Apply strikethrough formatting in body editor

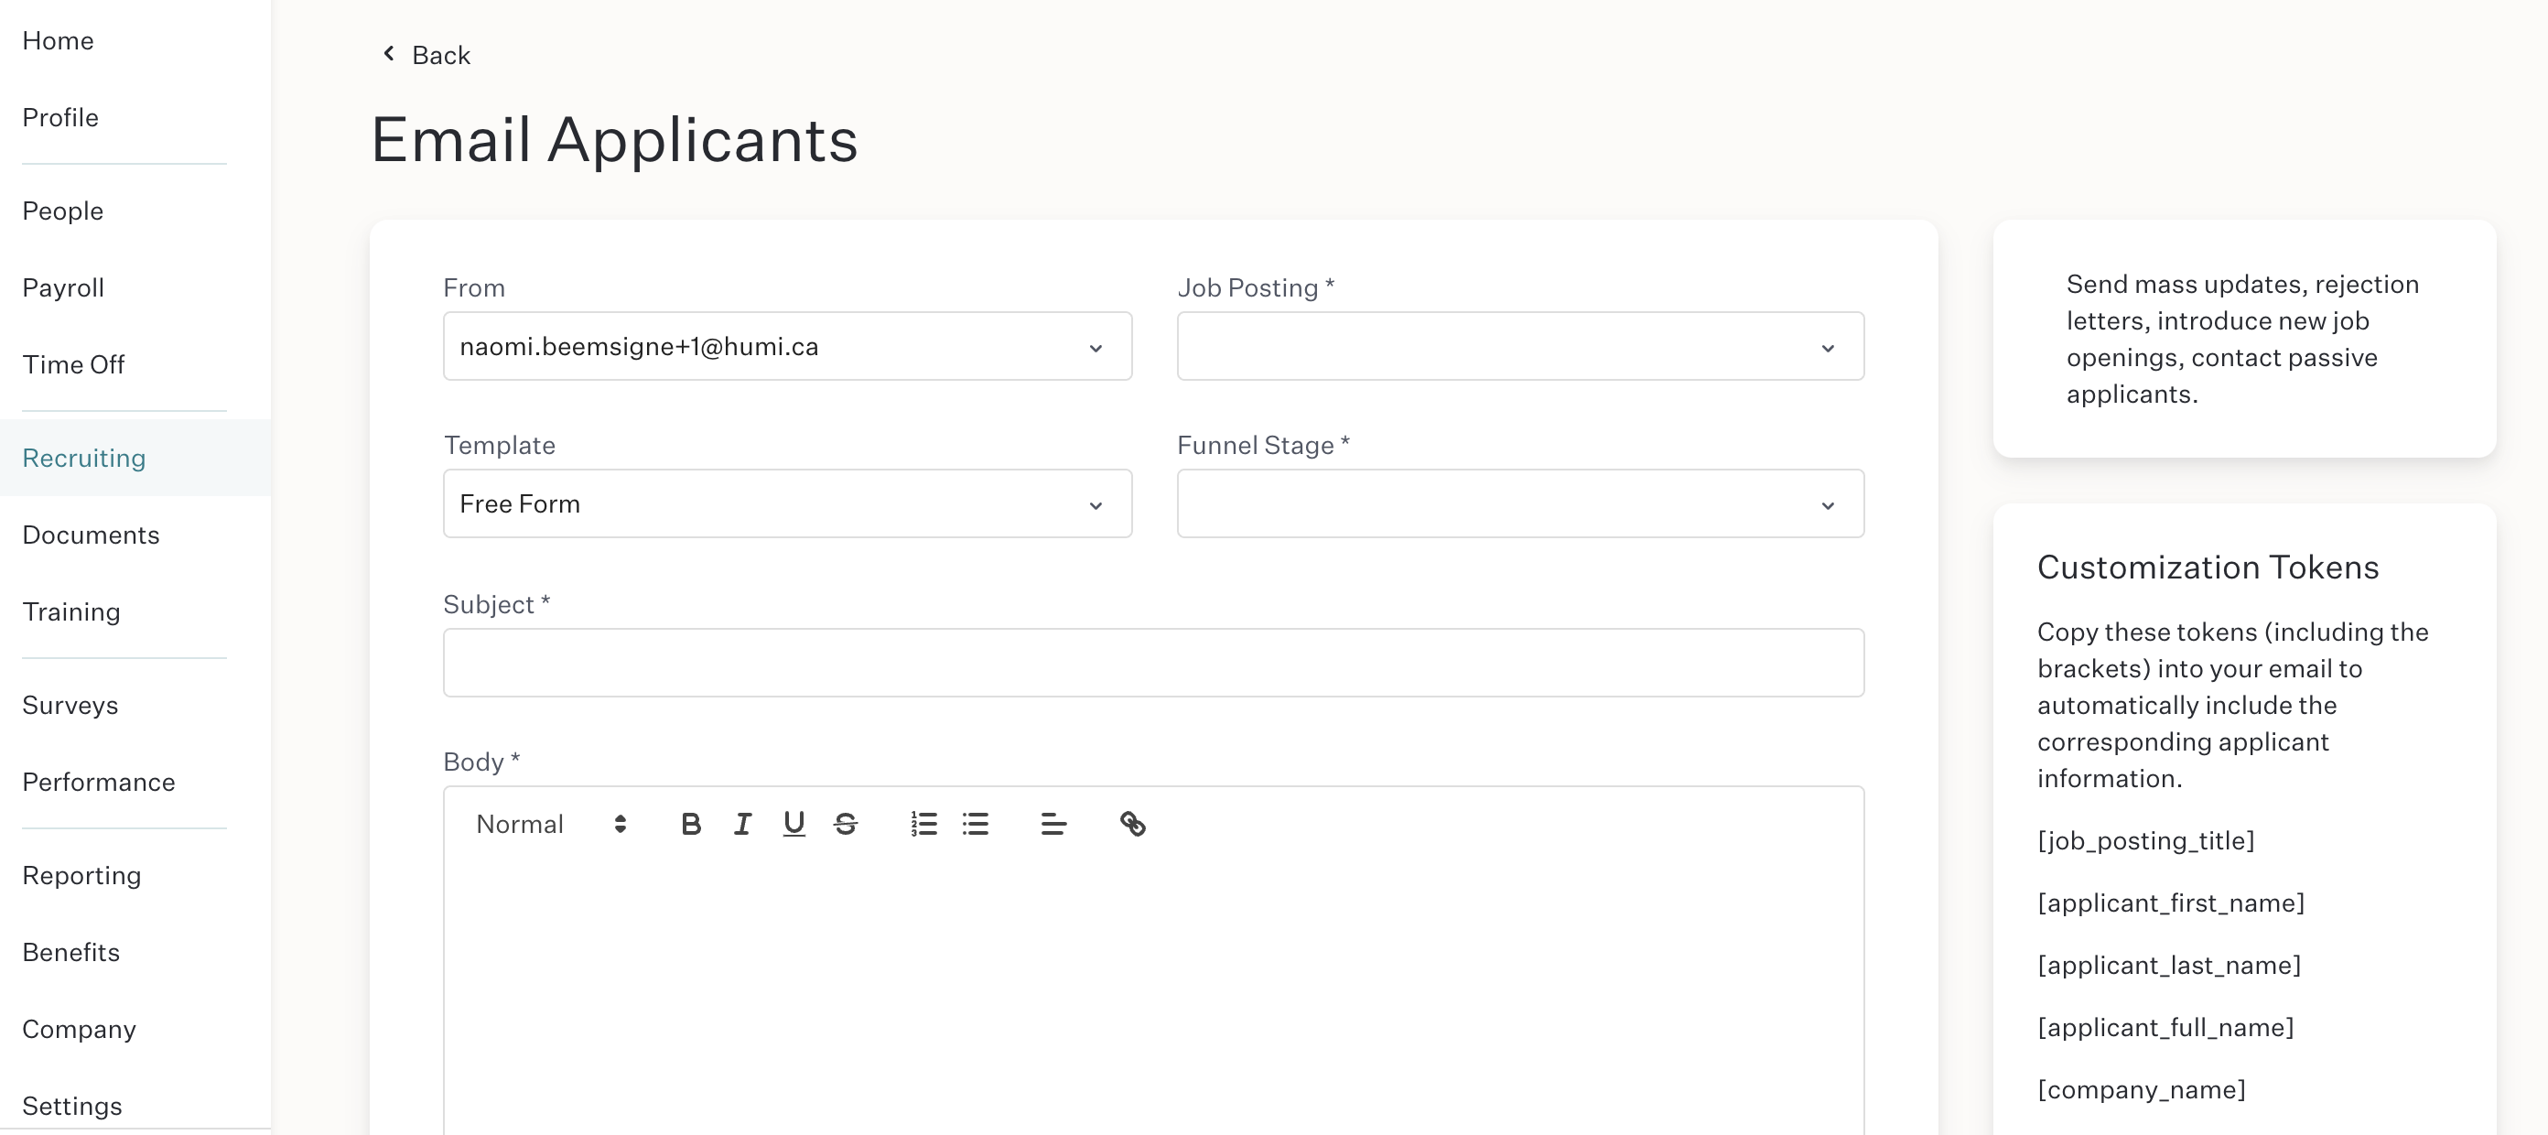(x=845, y=823)
